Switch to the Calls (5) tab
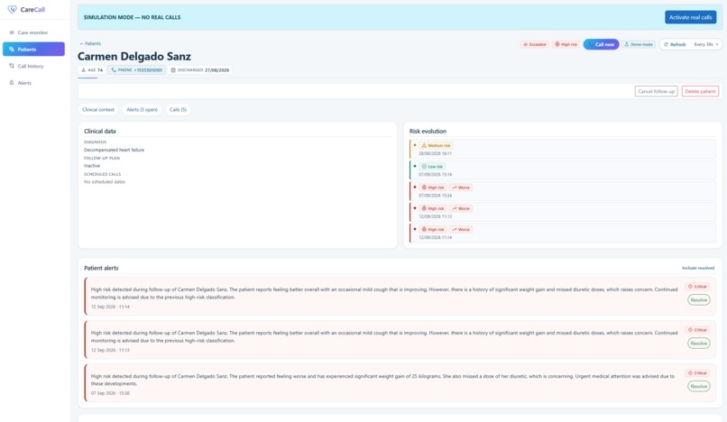 pos(178,109)
